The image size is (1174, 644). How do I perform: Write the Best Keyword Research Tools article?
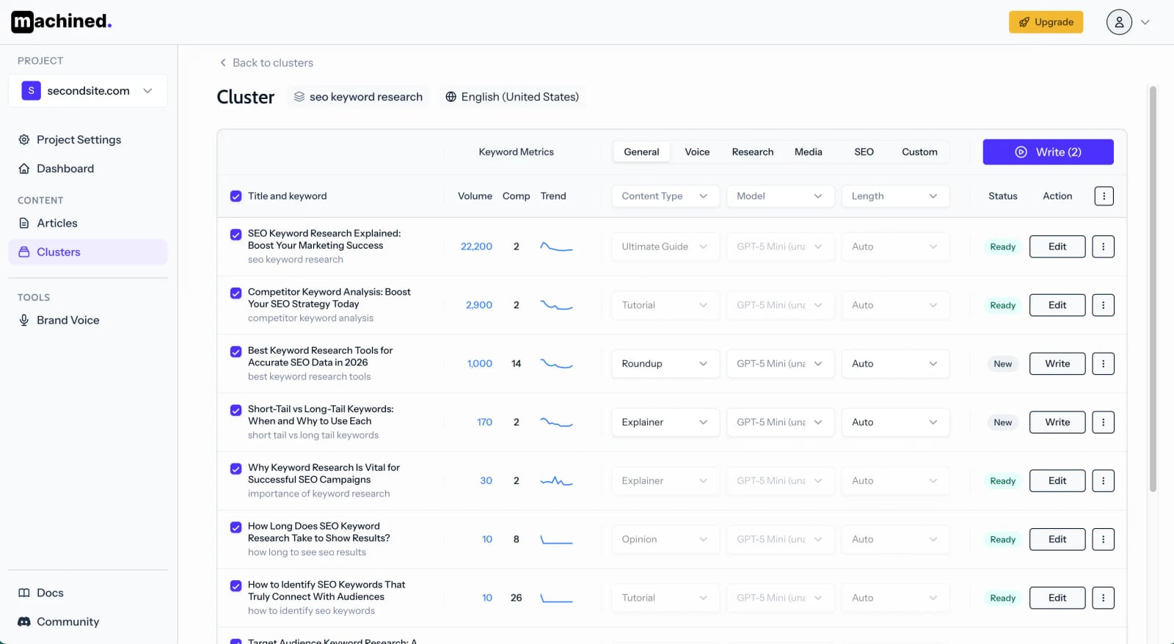(x=1057, y=364)
